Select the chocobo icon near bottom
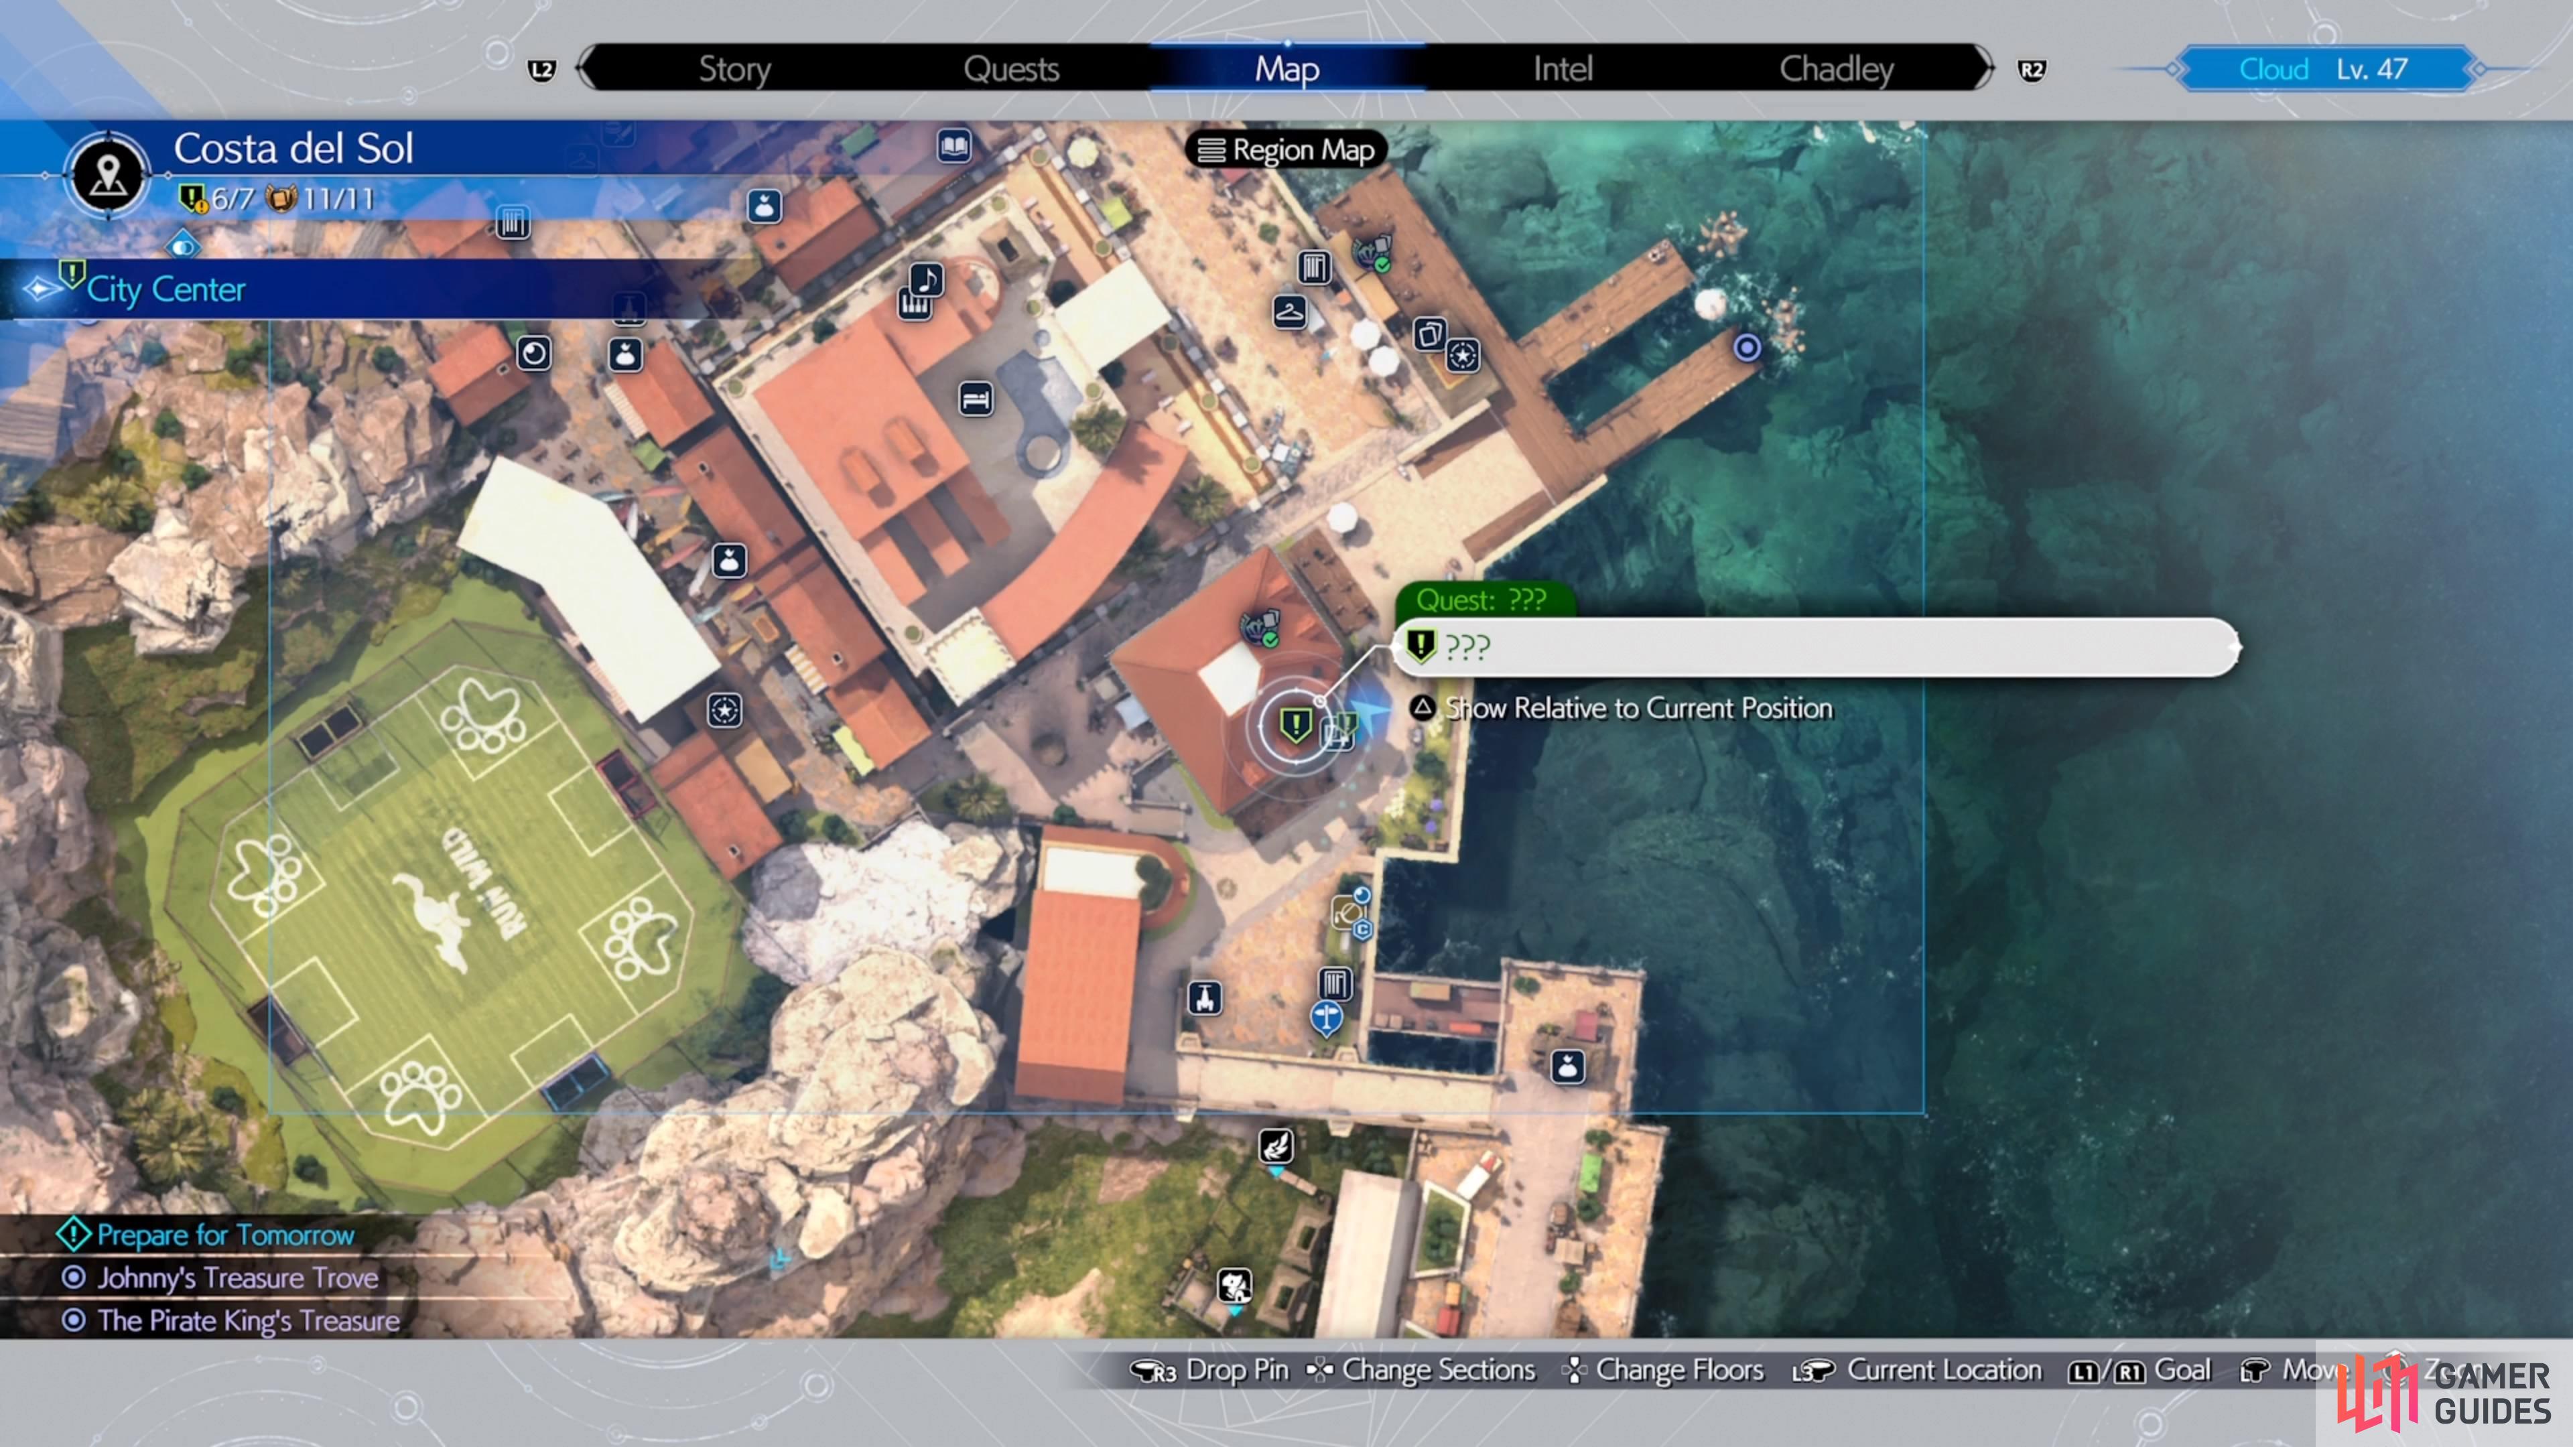The width and height of the screenshot is (2573, 1447). pyautogui.click(x=1234, y=1286)
